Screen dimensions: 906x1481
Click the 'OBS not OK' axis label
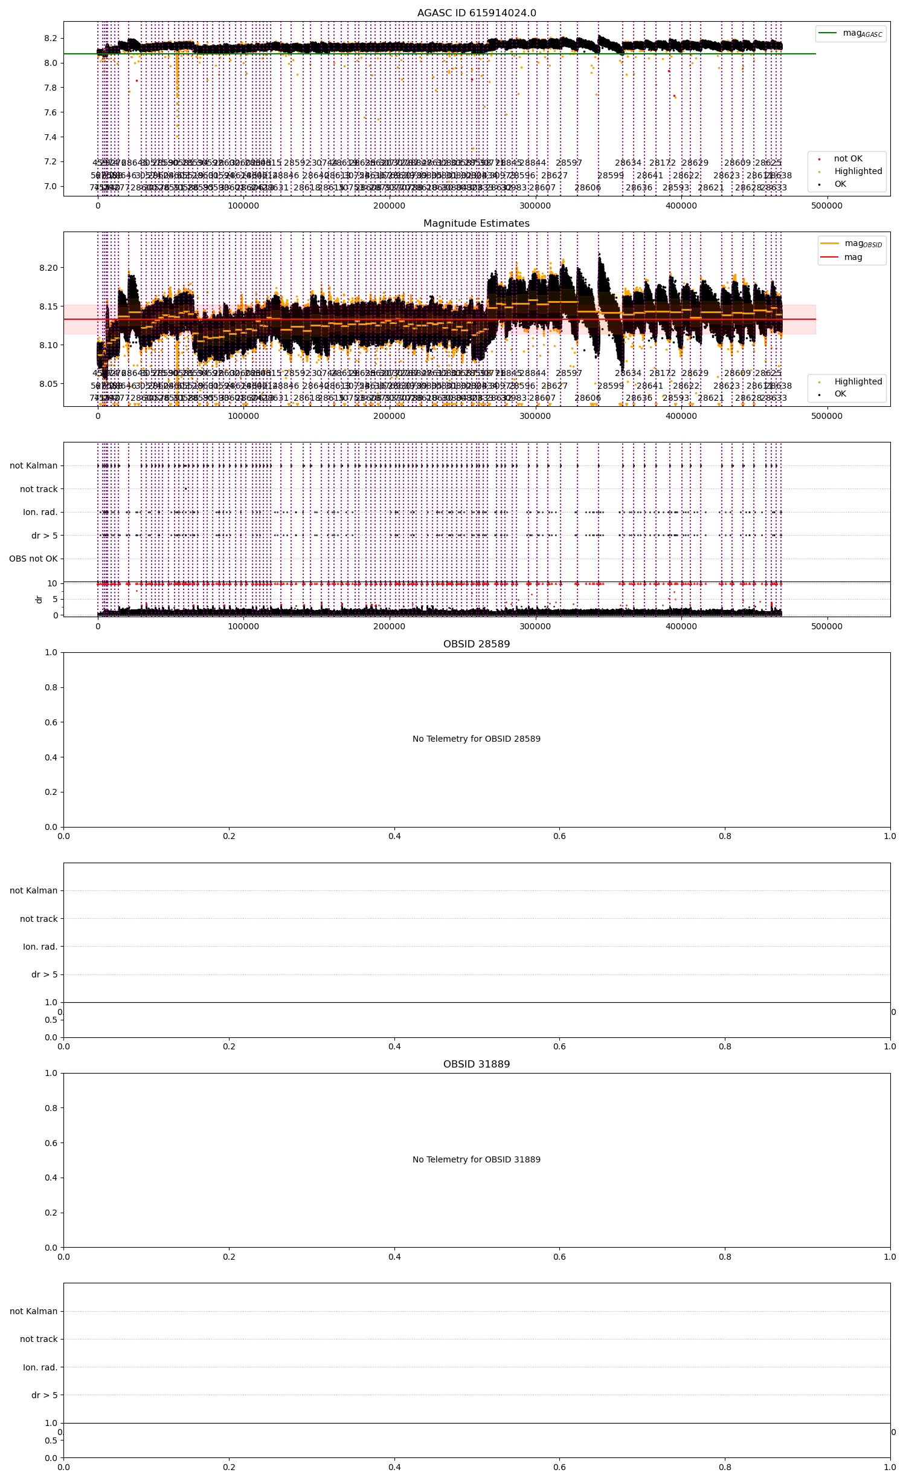click(33, 559)
